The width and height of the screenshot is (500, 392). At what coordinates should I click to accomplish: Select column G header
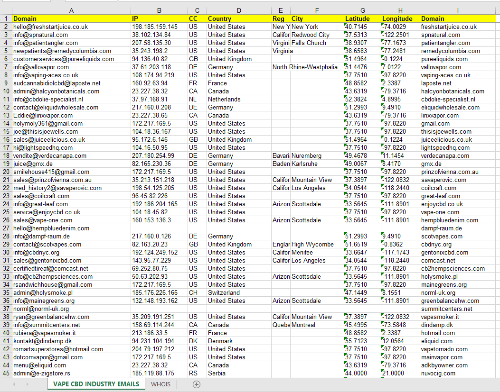point(363,10)
